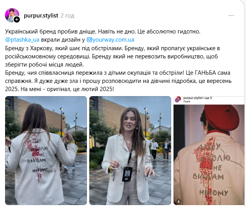Click QR code badge in second photo
246x207 pixels.
127,174
